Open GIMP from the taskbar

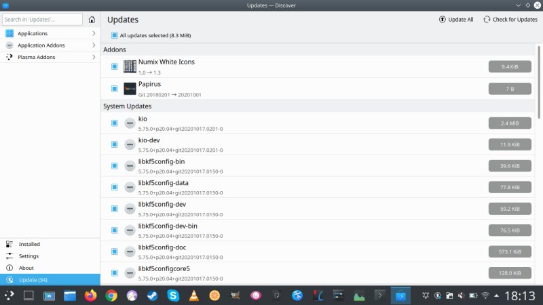(236, 296)
